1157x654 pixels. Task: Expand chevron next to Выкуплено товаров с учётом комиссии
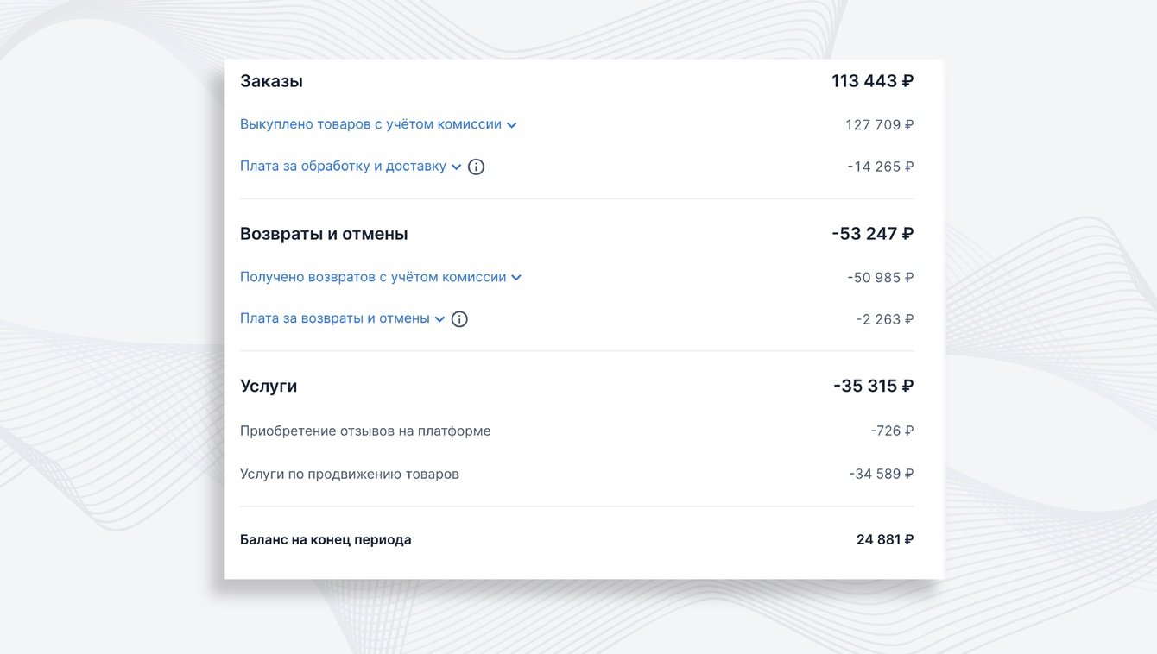512,125
